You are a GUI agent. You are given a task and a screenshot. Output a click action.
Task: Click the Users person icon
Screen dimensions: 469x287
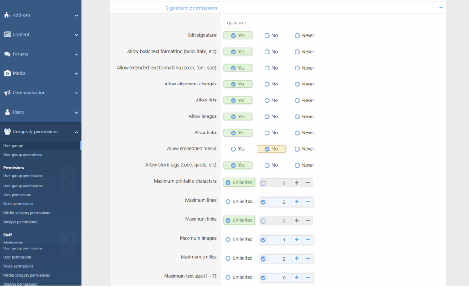tap(7, 112)
